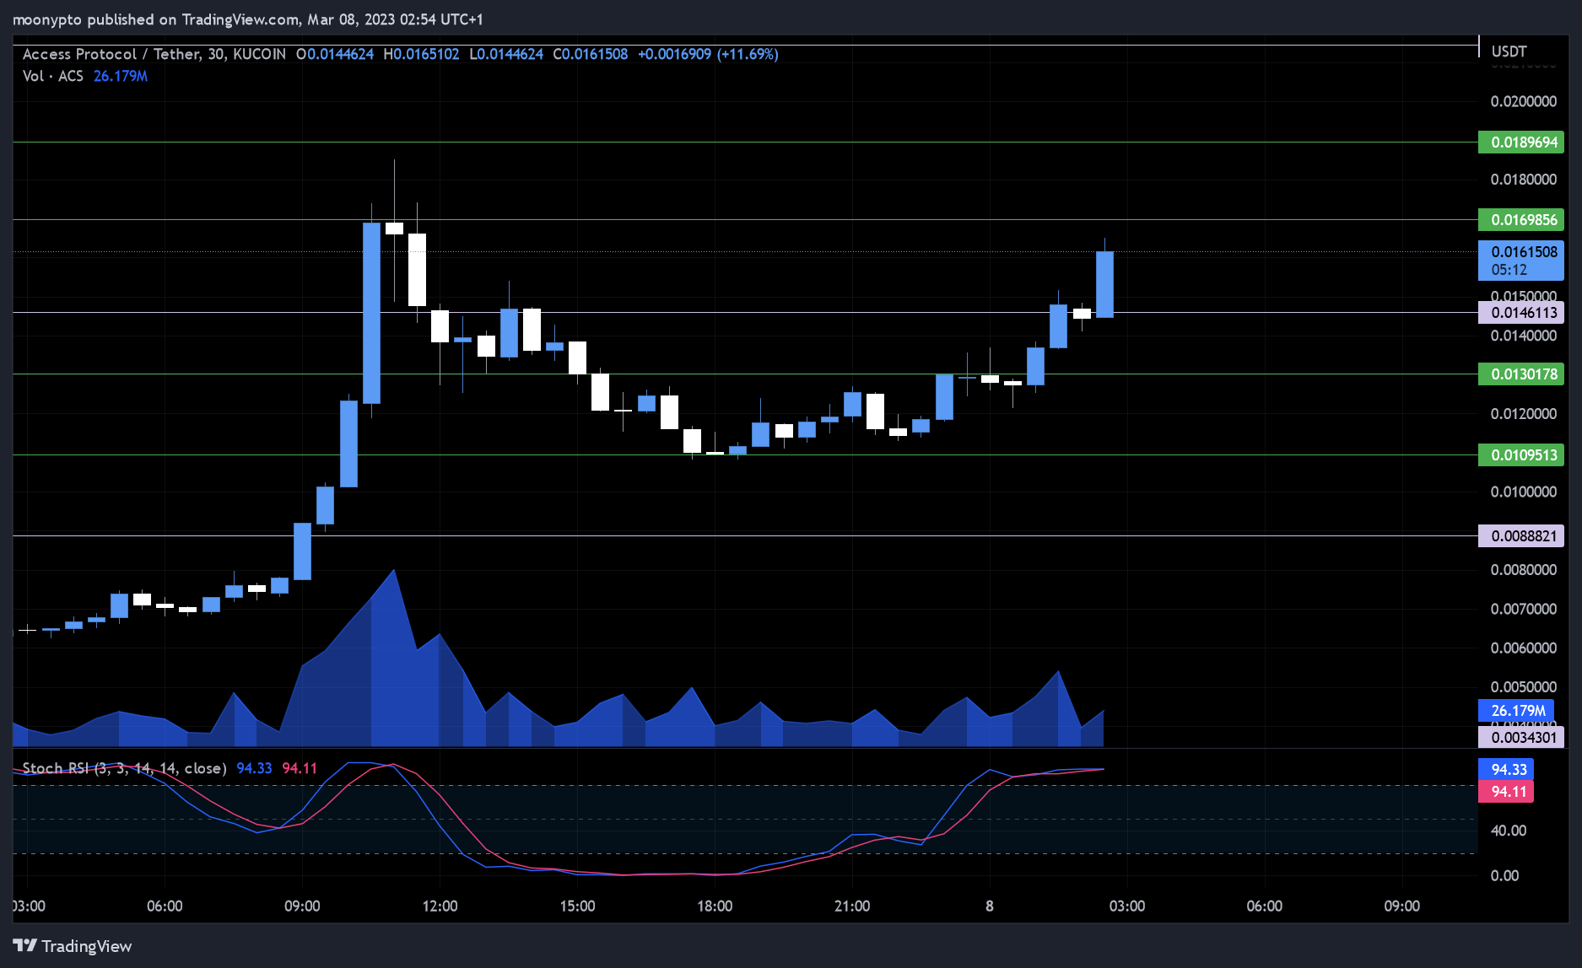Click the closing value C0.0161508 in header
This screenshot has width=1582, height=968.
click(x=590, y=54)
